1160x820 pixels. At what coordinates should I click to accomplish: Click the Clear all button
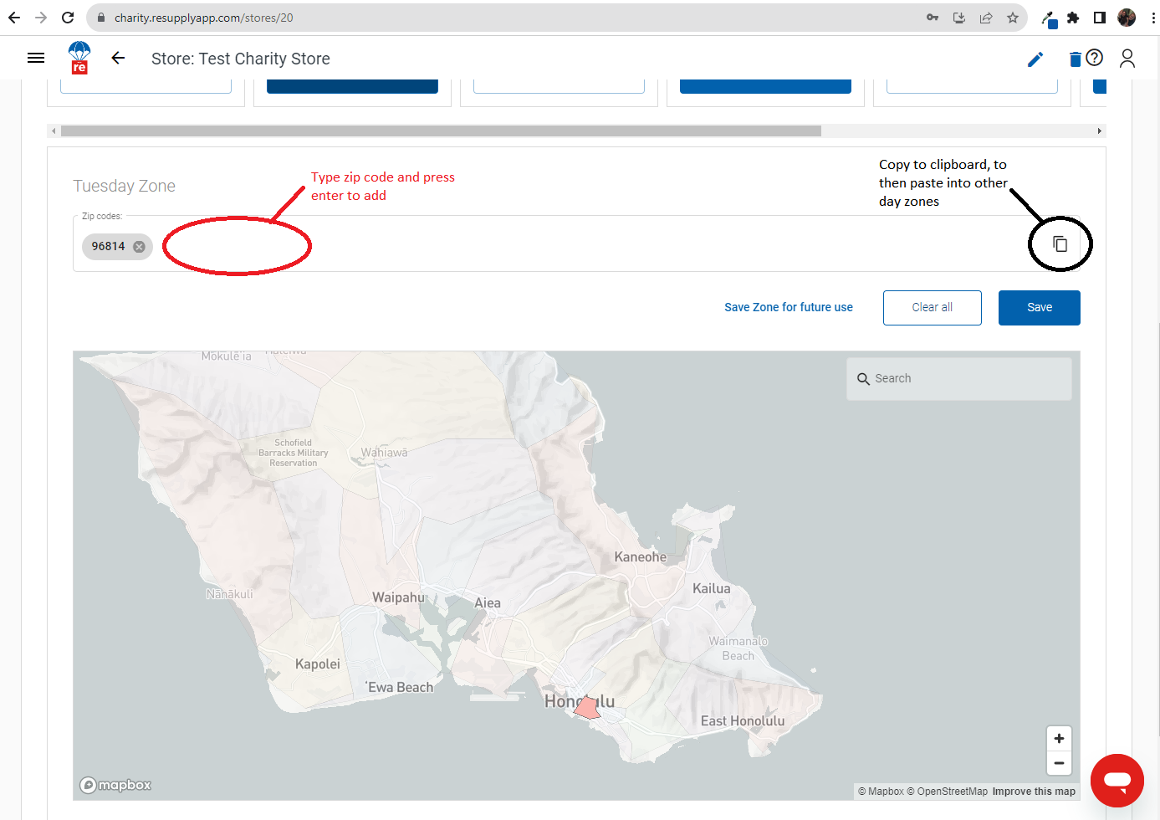(933, 308)
